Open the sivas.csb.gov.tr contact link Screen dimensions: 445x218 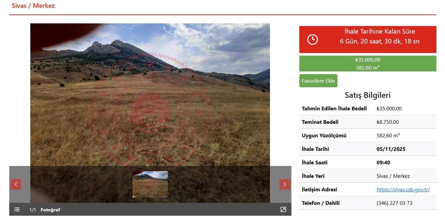tap(403, 189)
